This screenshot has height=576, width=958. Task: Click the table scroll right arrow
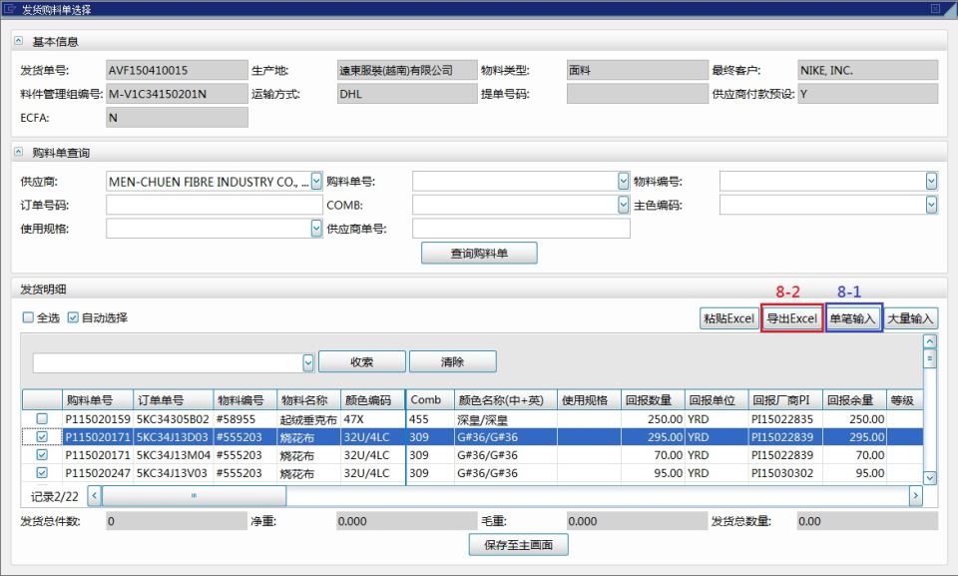[915, 495]
